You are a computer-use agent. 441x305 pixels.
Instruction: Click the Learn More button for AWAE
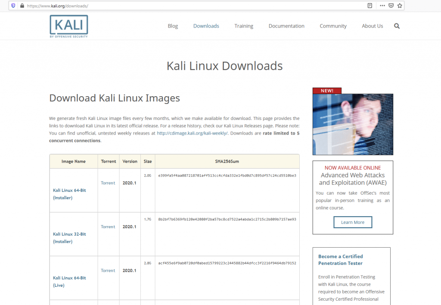352,222
